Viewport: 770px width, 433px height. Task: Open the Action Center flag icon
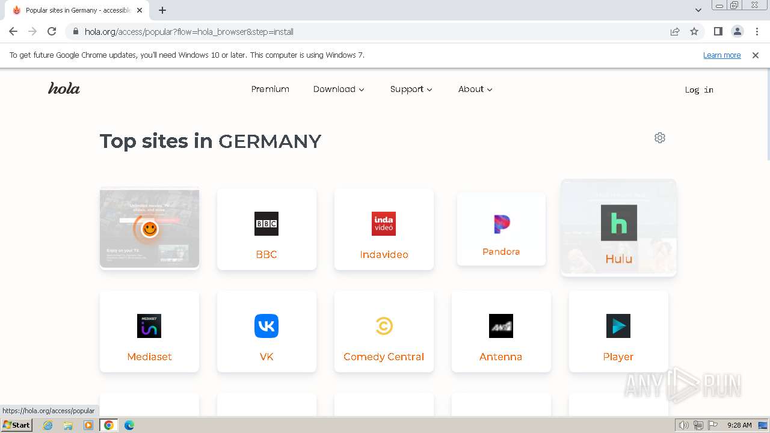[713, 425]
